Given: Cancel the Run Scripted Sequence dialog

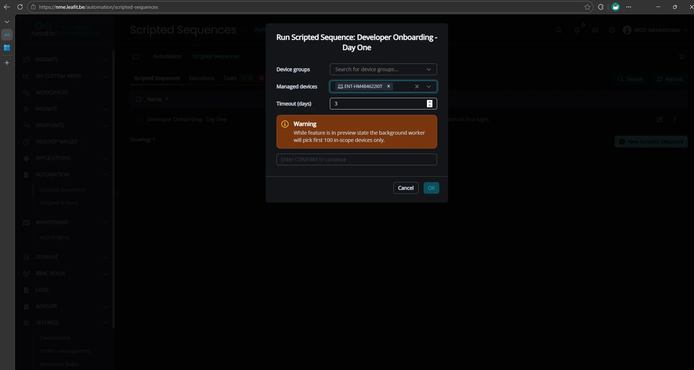Looking at the screenshot, I should coord(405,188).
